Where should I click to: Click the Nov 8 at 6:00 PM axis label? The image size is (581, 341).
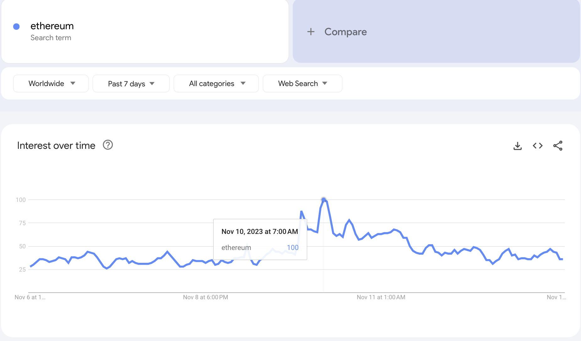tap(205, 297)
